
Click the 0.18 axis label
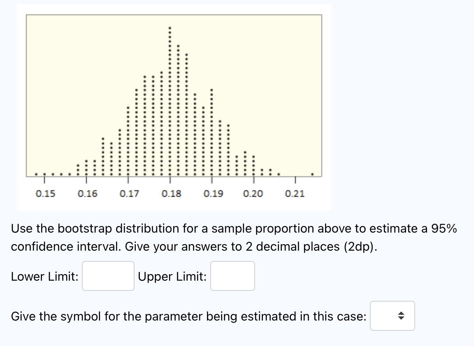(172, 194)
